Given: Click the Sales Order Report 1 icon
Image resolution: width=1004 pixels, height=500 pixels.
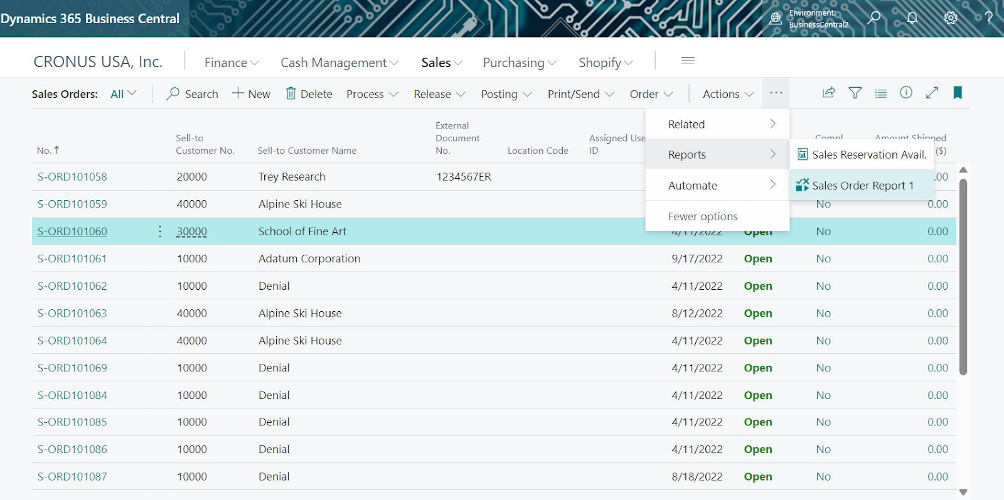Looking at the screenshot, I should [803, 185].
